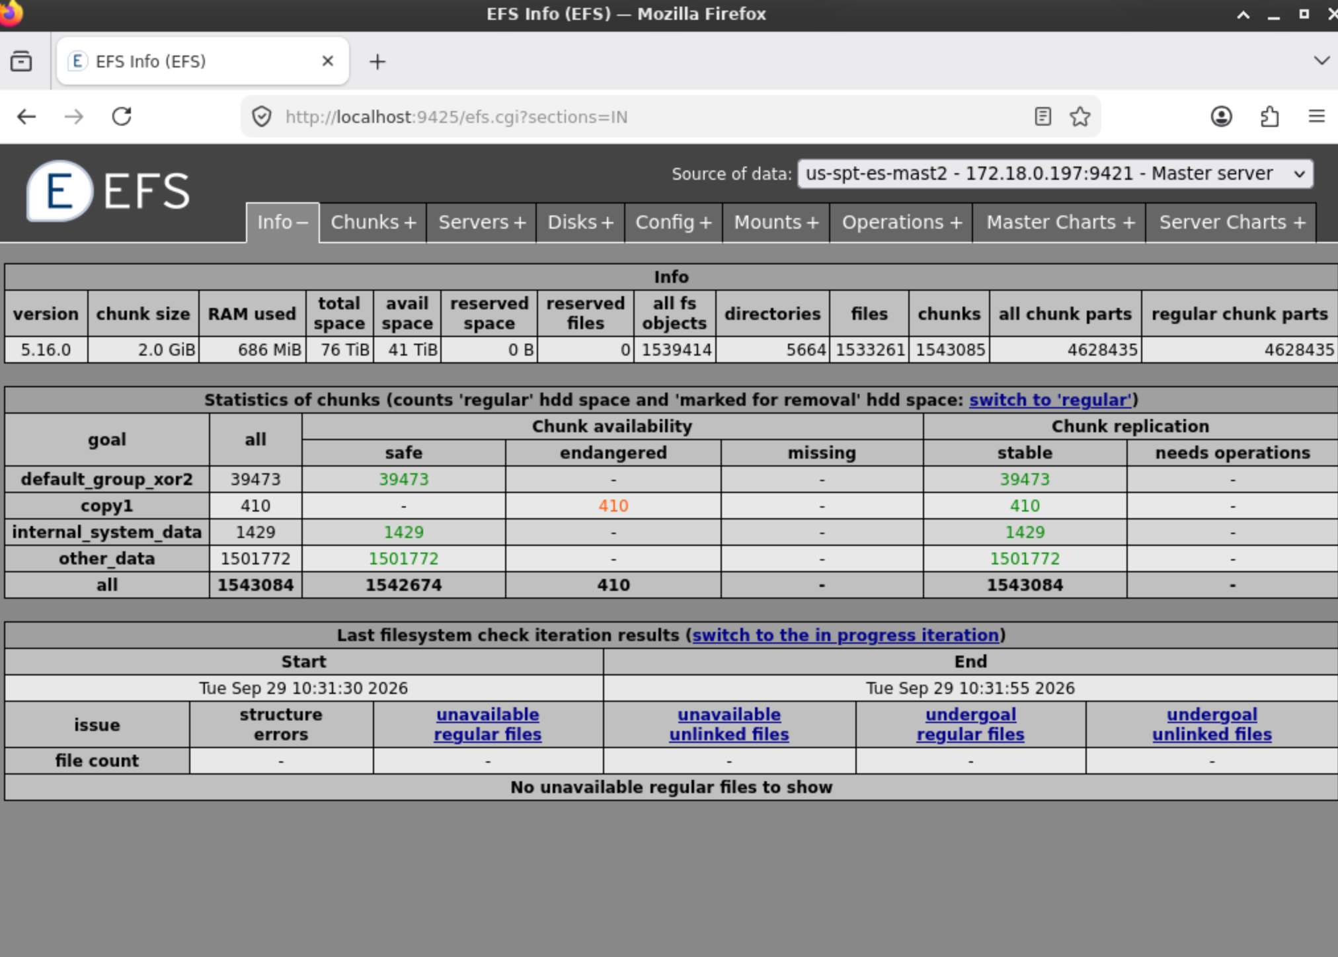Click the orange endangered 410 value

click(613, 506)
